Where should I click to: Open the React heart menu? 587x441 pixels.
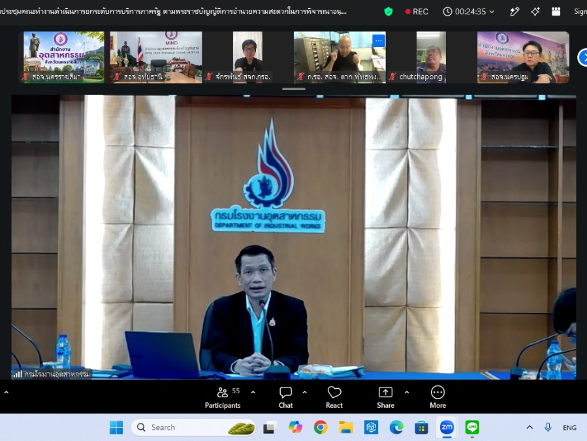pyautogui.click(x=334, y=397)
